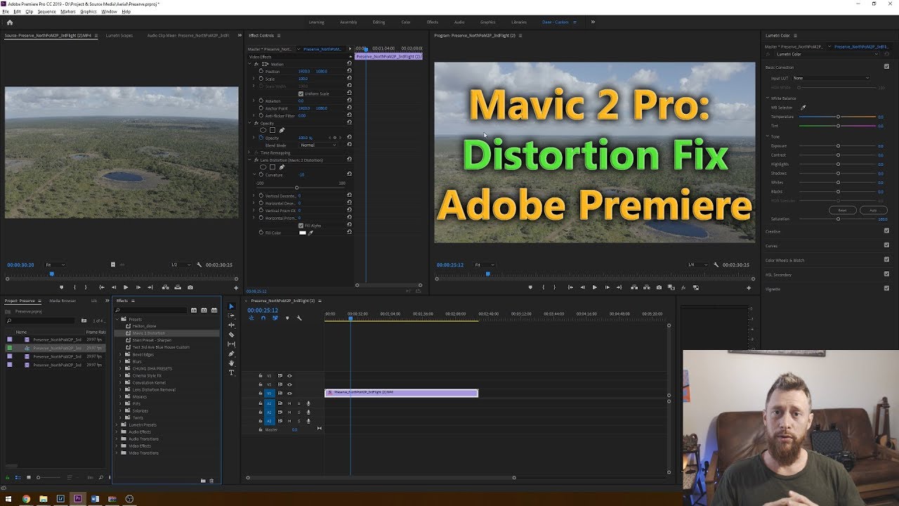899x506 pixels.
Task: Click New Custom Bin icon in Effects panel
Action: pos(203,481)
